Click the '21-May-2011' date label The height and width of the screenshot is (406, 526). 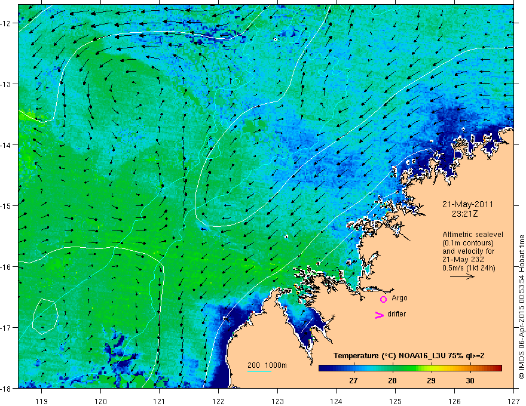pyautogui.click(x=467, y=204)
